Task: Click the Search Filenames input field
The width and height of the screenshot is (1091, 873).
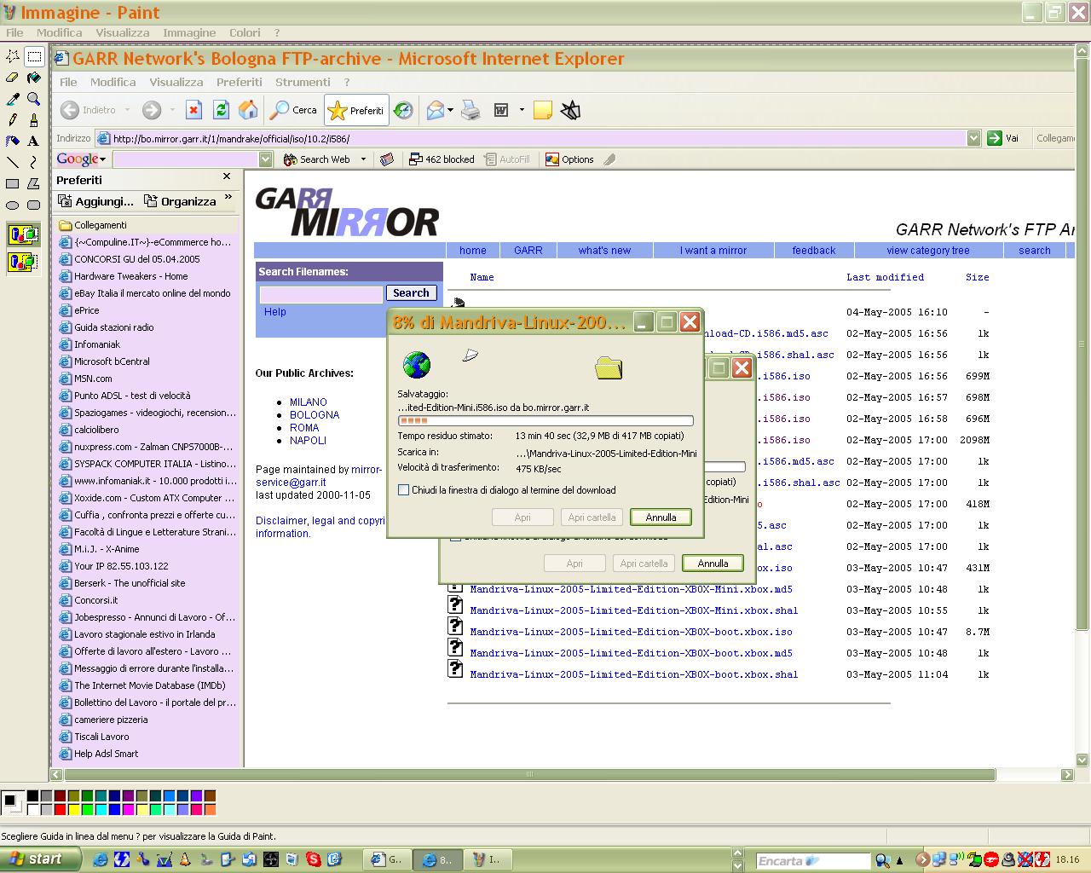Action: pos(321,294)
